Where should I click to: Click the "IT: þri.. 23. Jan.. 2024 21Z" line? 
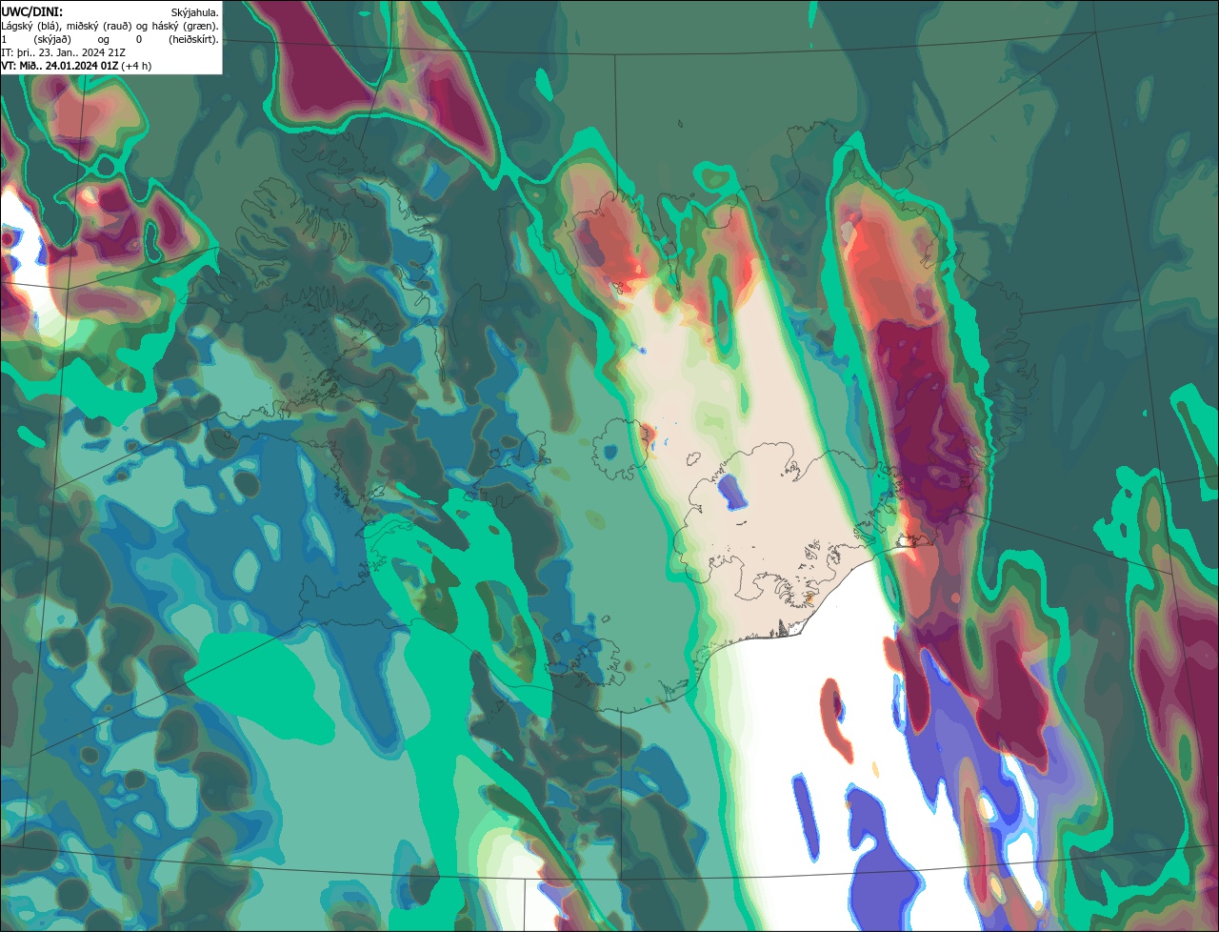coord(63,52)
